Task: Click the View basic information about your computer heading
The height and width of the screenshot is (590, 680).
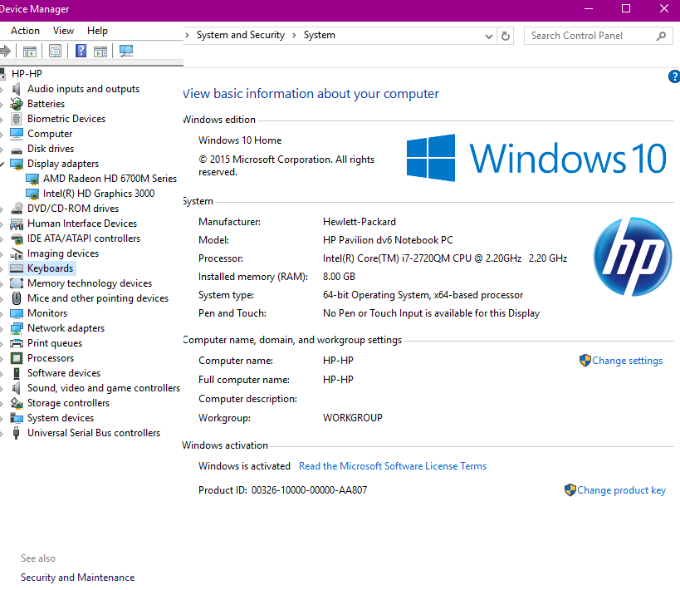Action: point(311,94)
